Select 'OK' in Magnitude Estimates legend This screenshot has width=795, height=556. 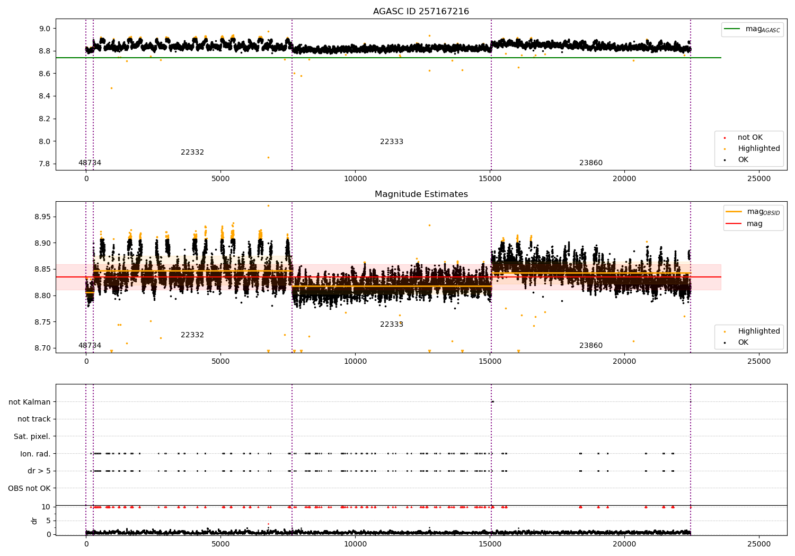[743, 343]
